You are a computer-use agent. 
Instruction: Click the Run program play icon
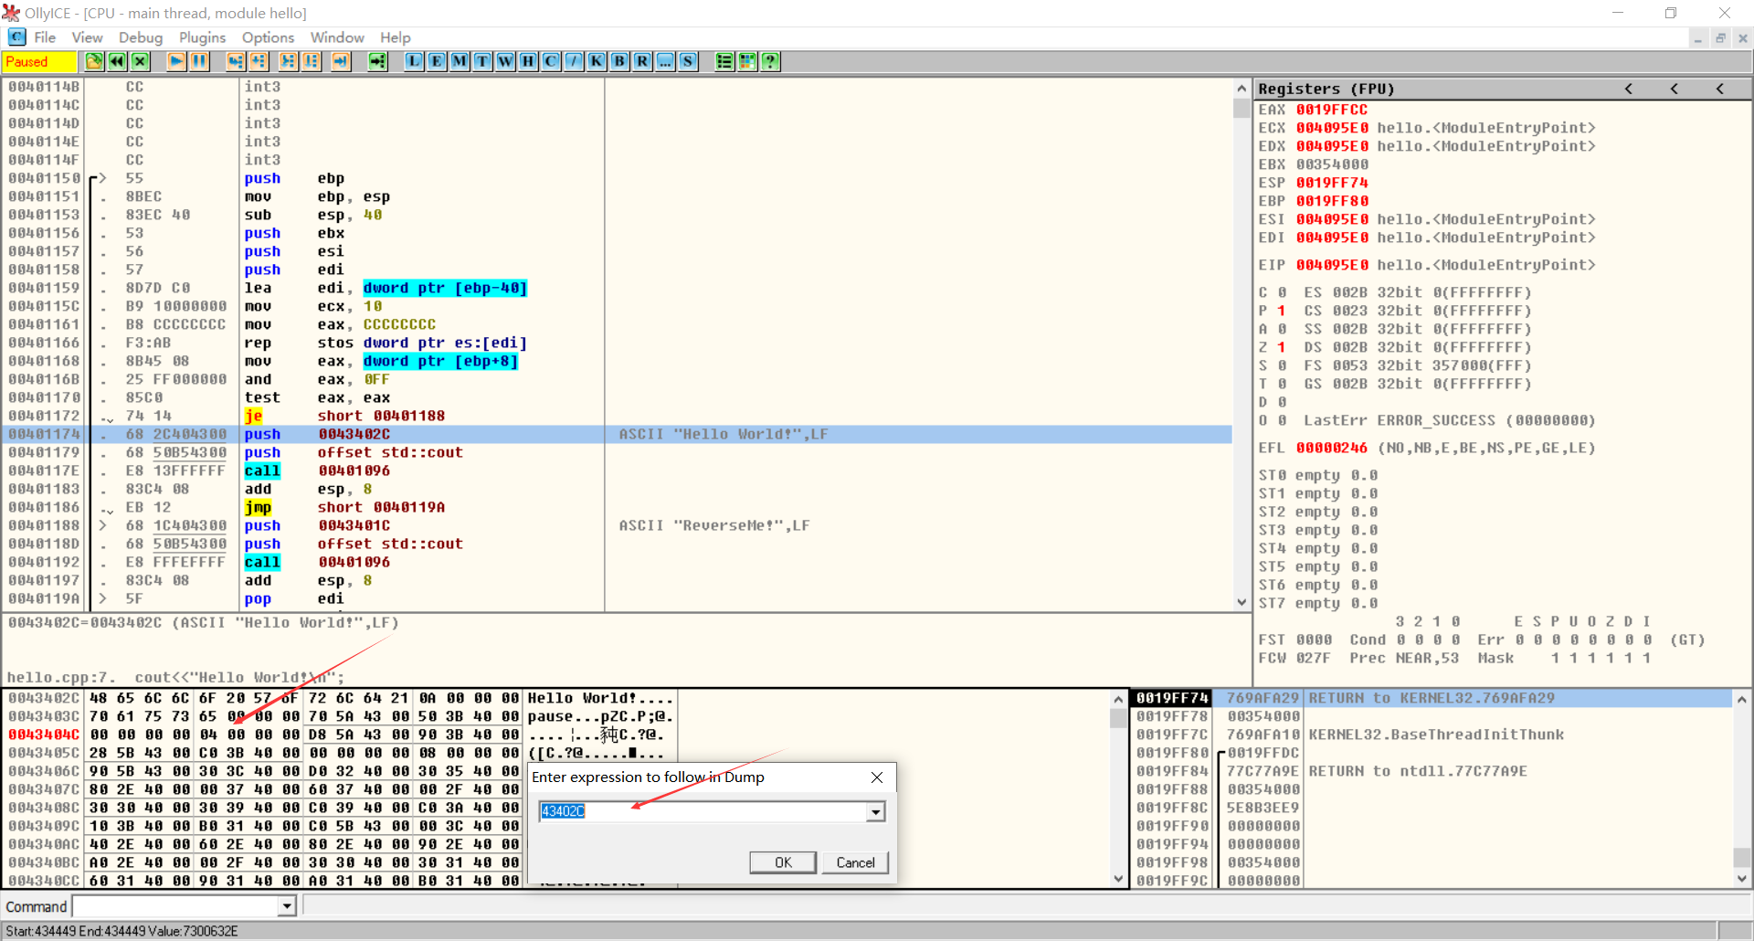click(x=176, y=61)
